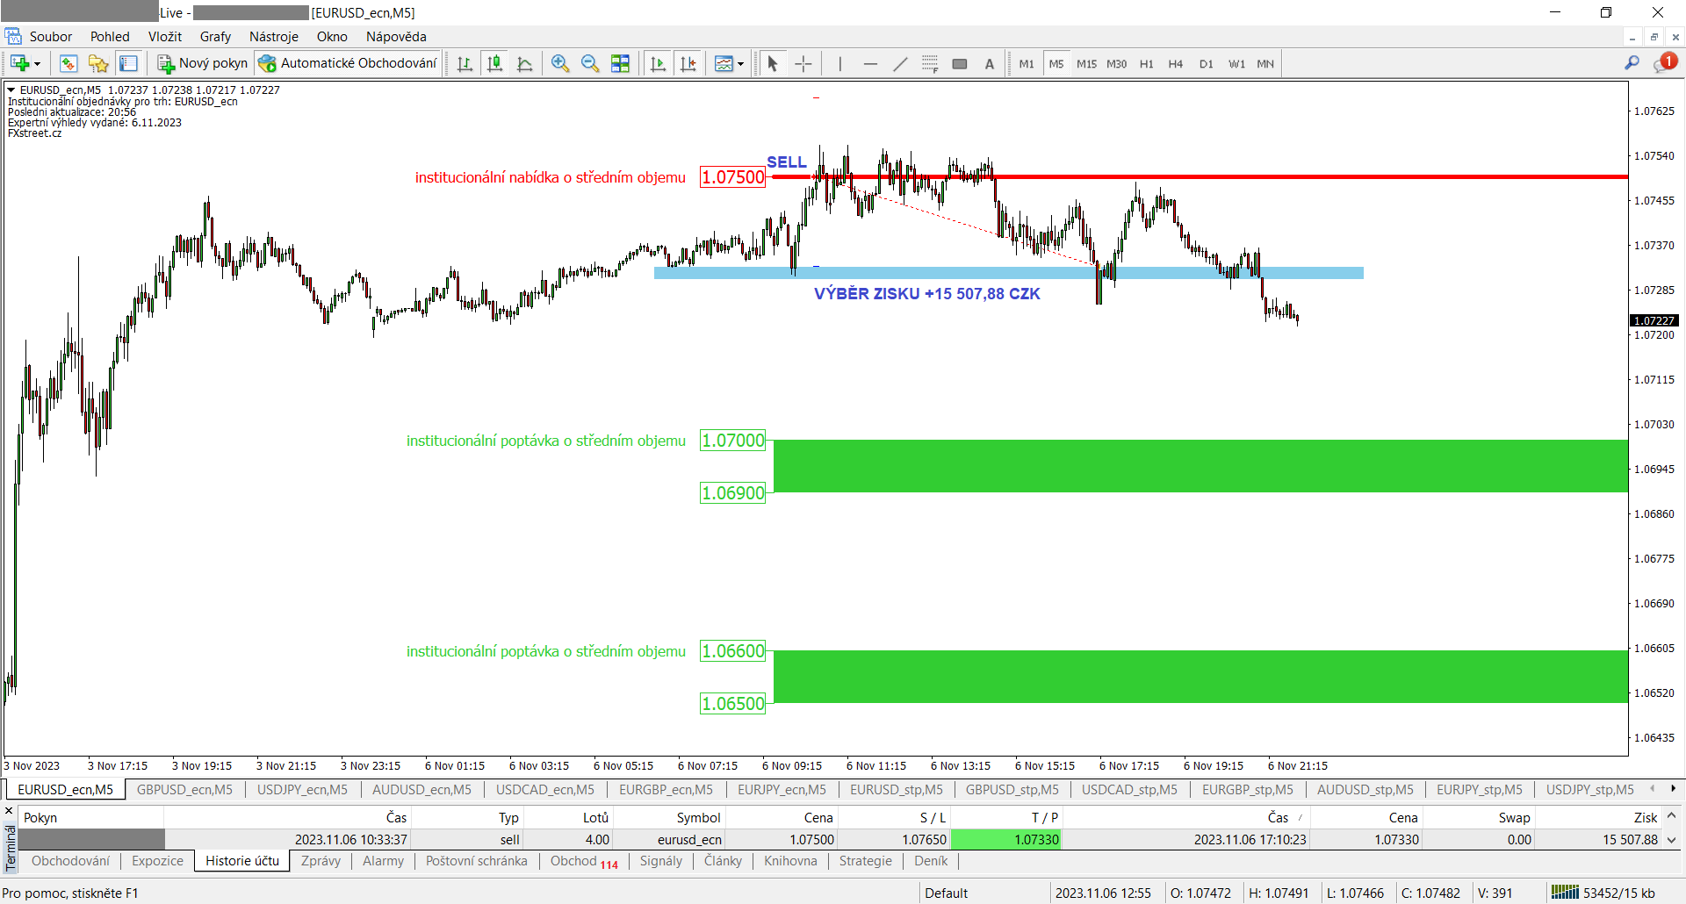Toggle the Terminal window toolbar icon
The width and height of the screenshot is (1686, 904).
[x=128, y=63]
